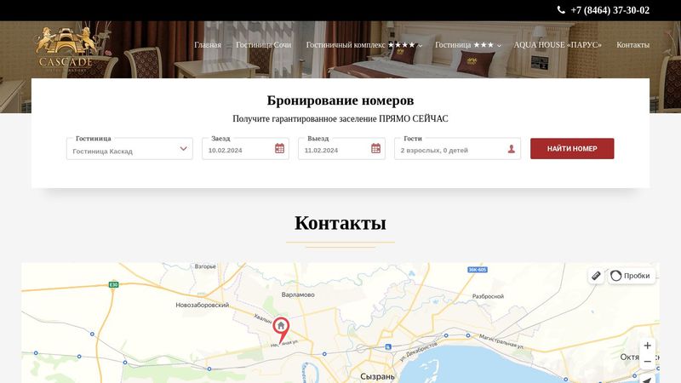Toggle the Пробки traffic layer
Screen dimensions: 681x383
coord(631,276)
